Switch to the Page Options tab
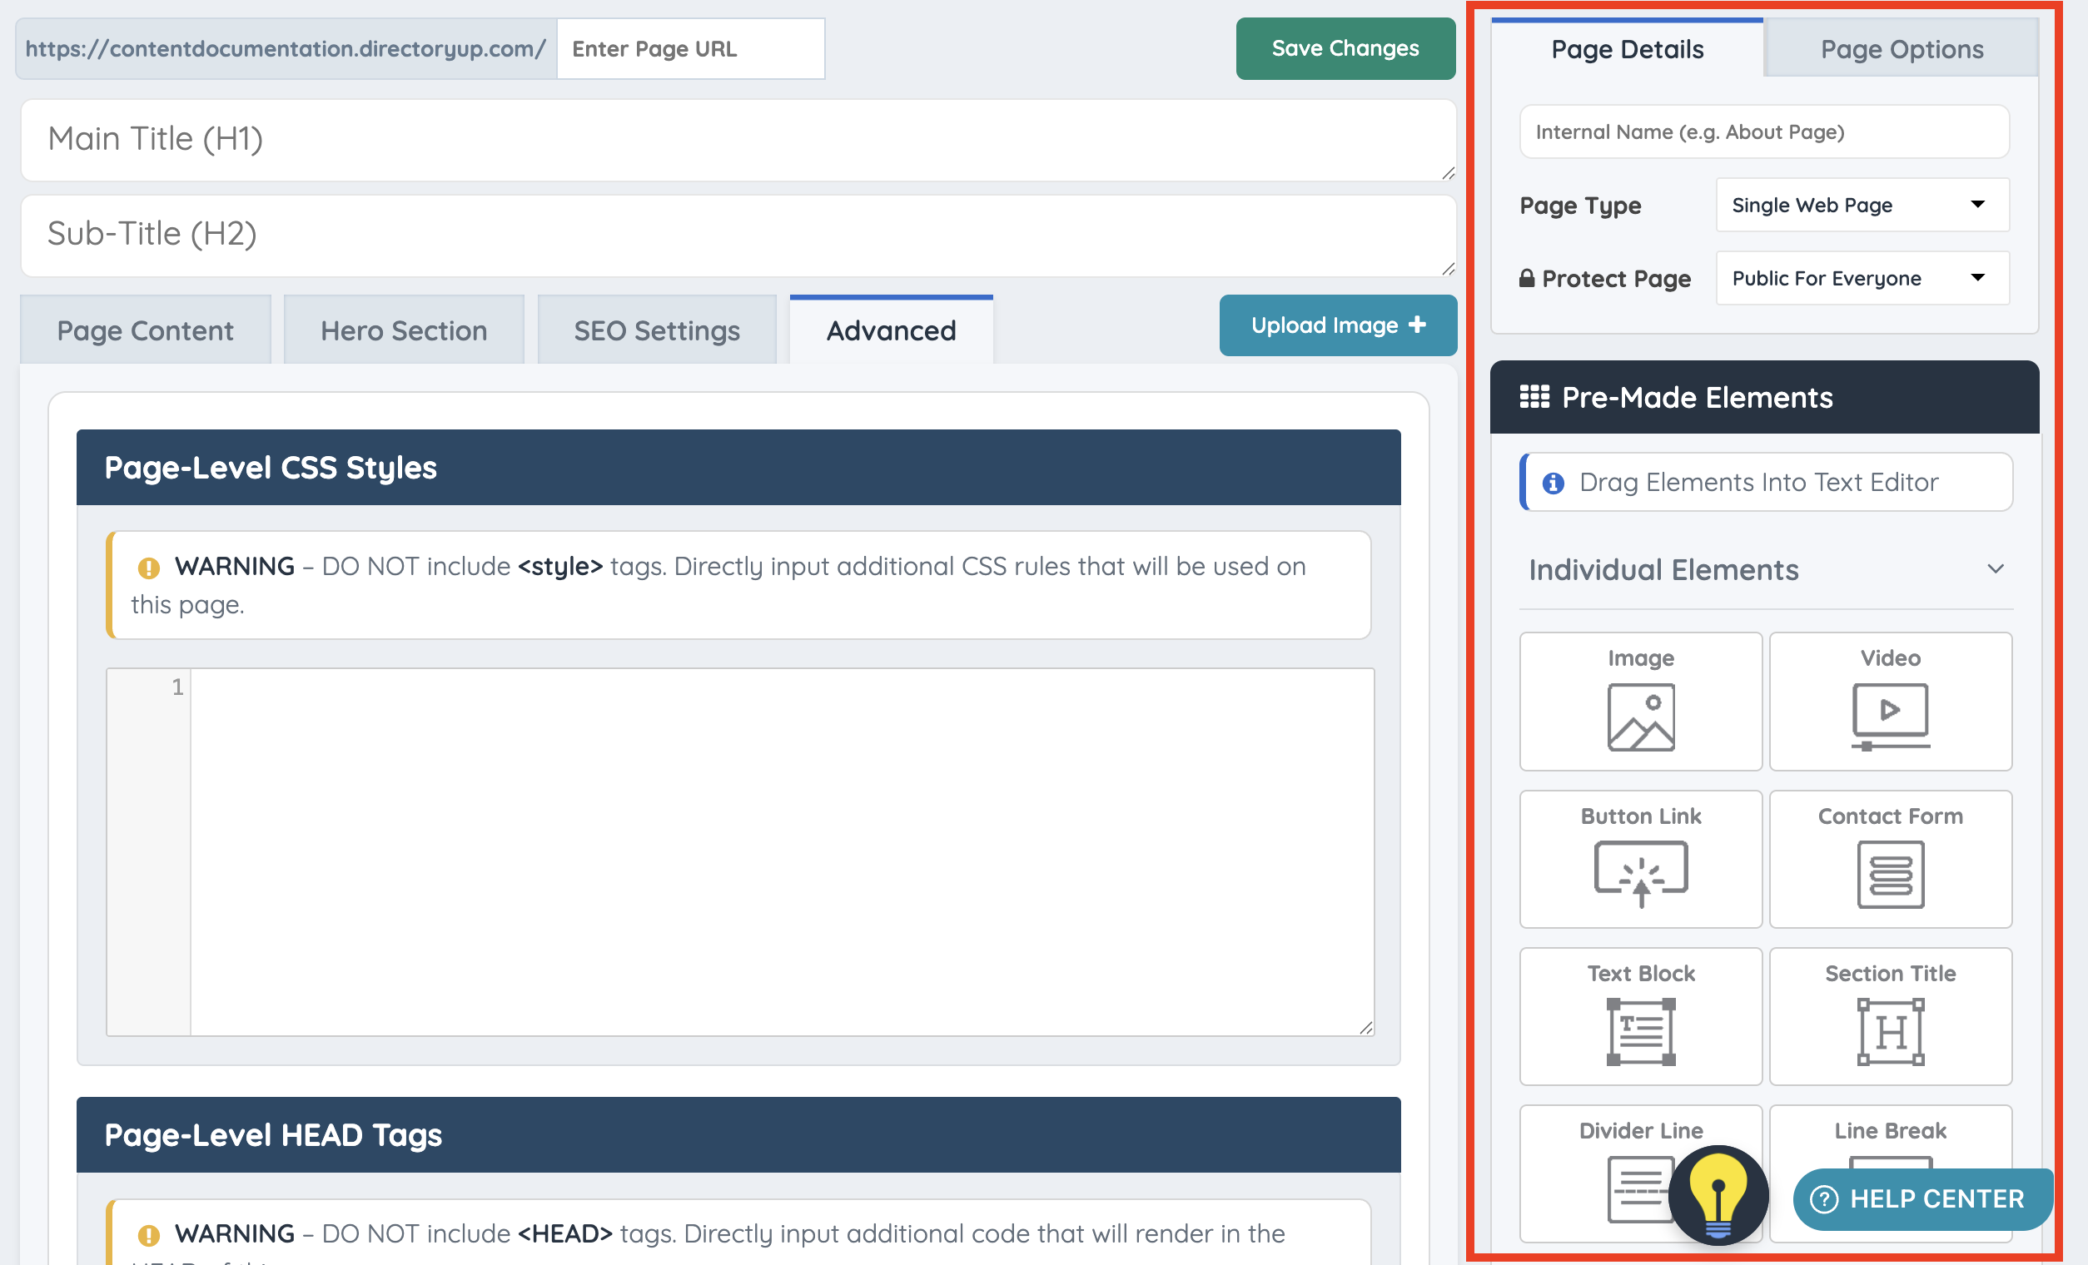 1901,49
